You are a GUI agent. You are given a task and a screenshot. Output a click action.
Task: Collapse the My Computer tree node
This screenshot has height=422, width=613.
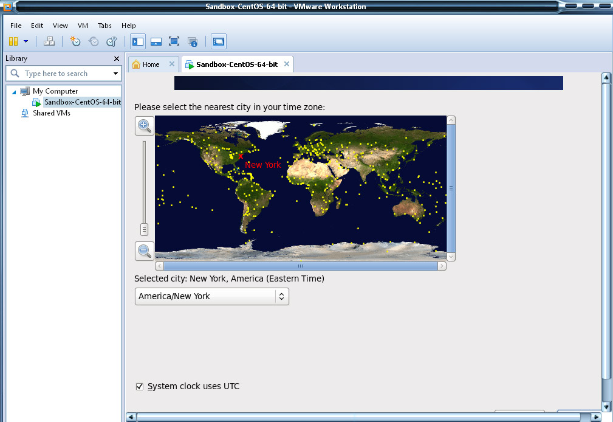tap(14, 92)
